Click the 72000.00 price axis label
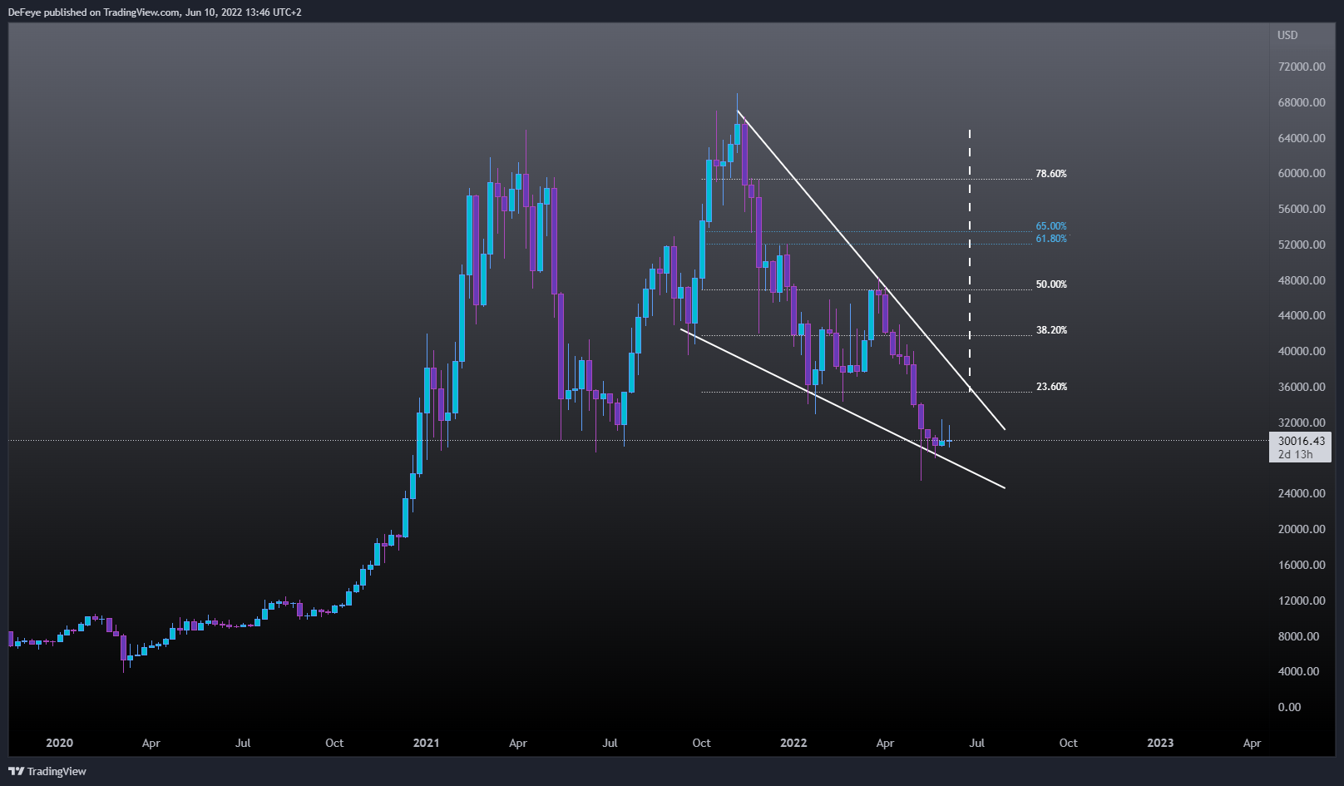This screenshot has width=1344, height=786. [x=1302, y=67]
